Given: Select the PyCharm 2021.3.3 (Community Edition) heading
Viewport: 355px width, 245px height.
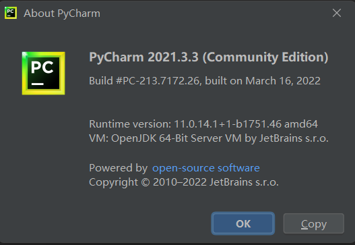Looking at the screenshot, I should [209, 57].
